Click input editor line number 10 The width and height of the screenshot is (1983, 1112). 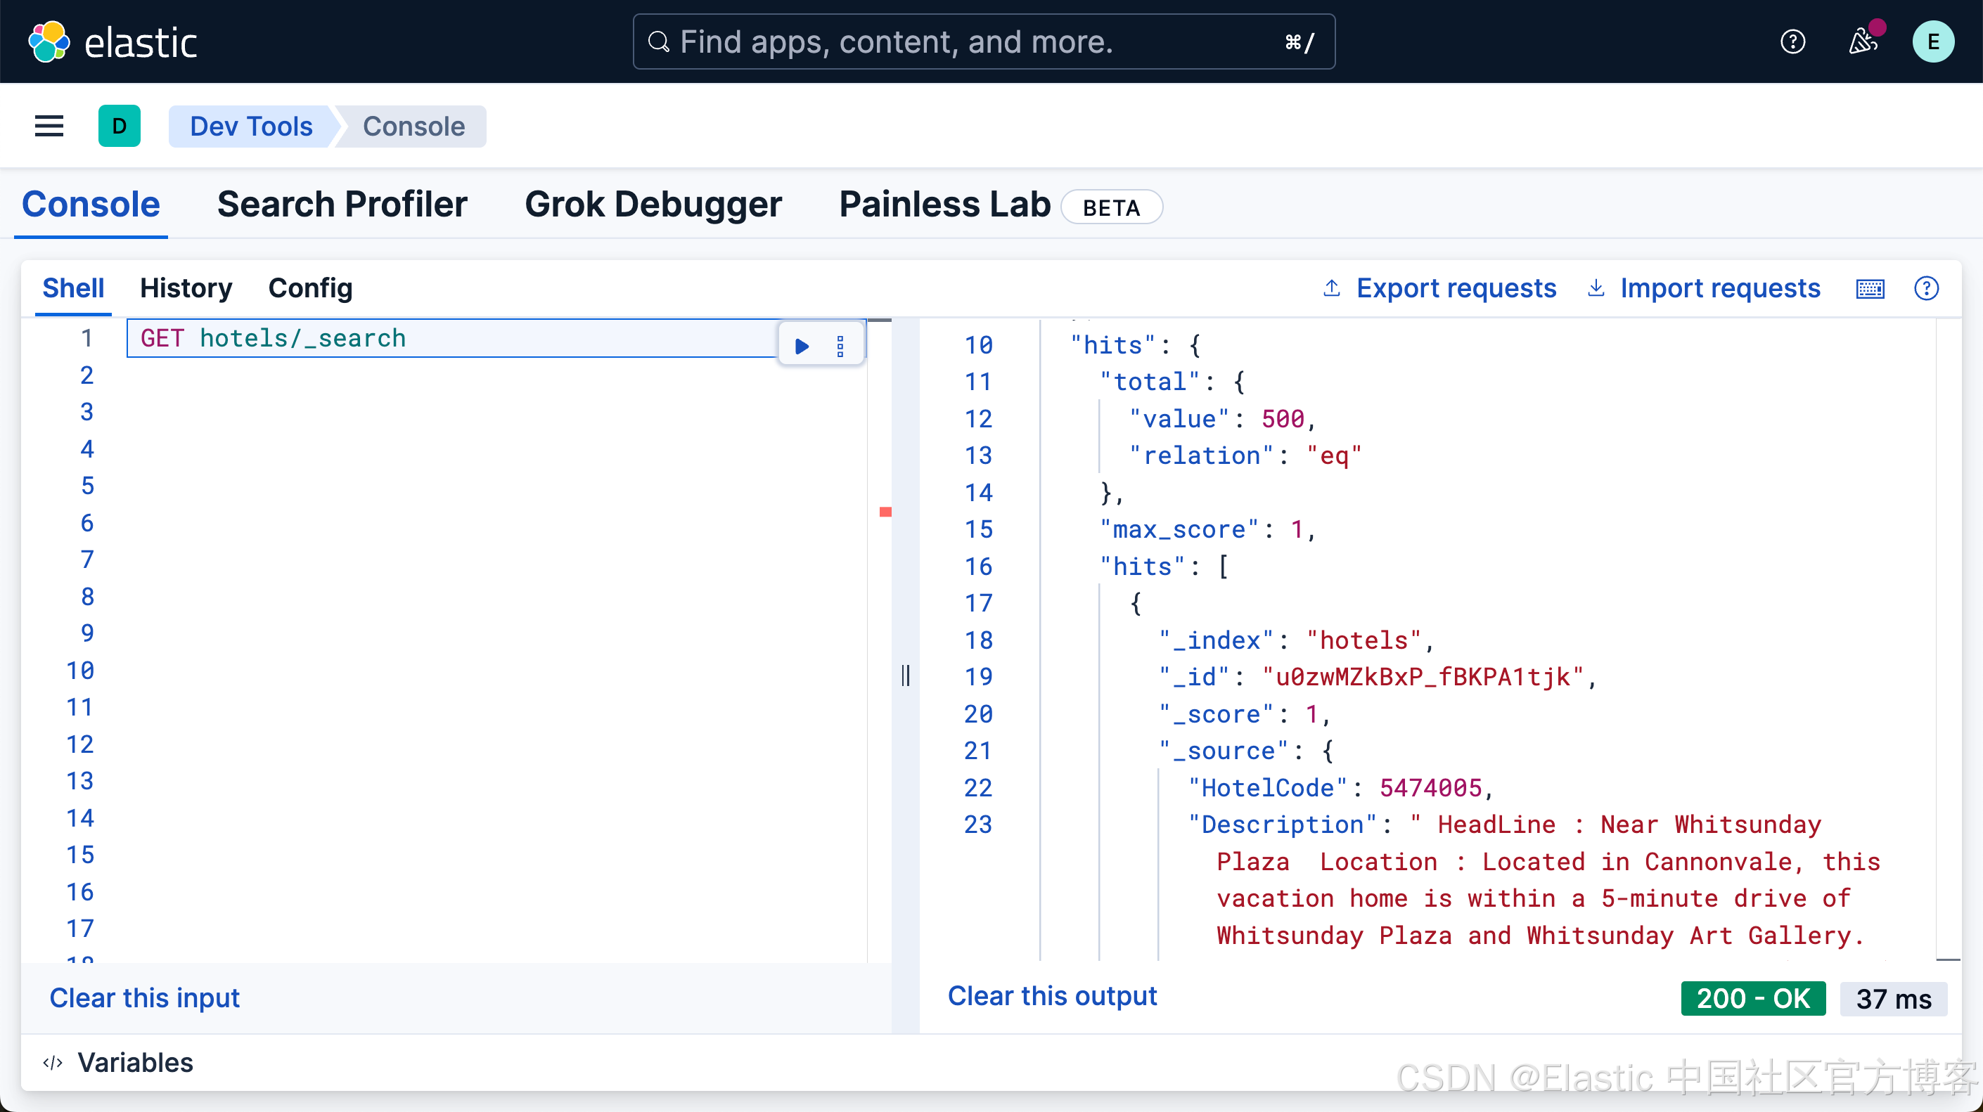(80, 671)
